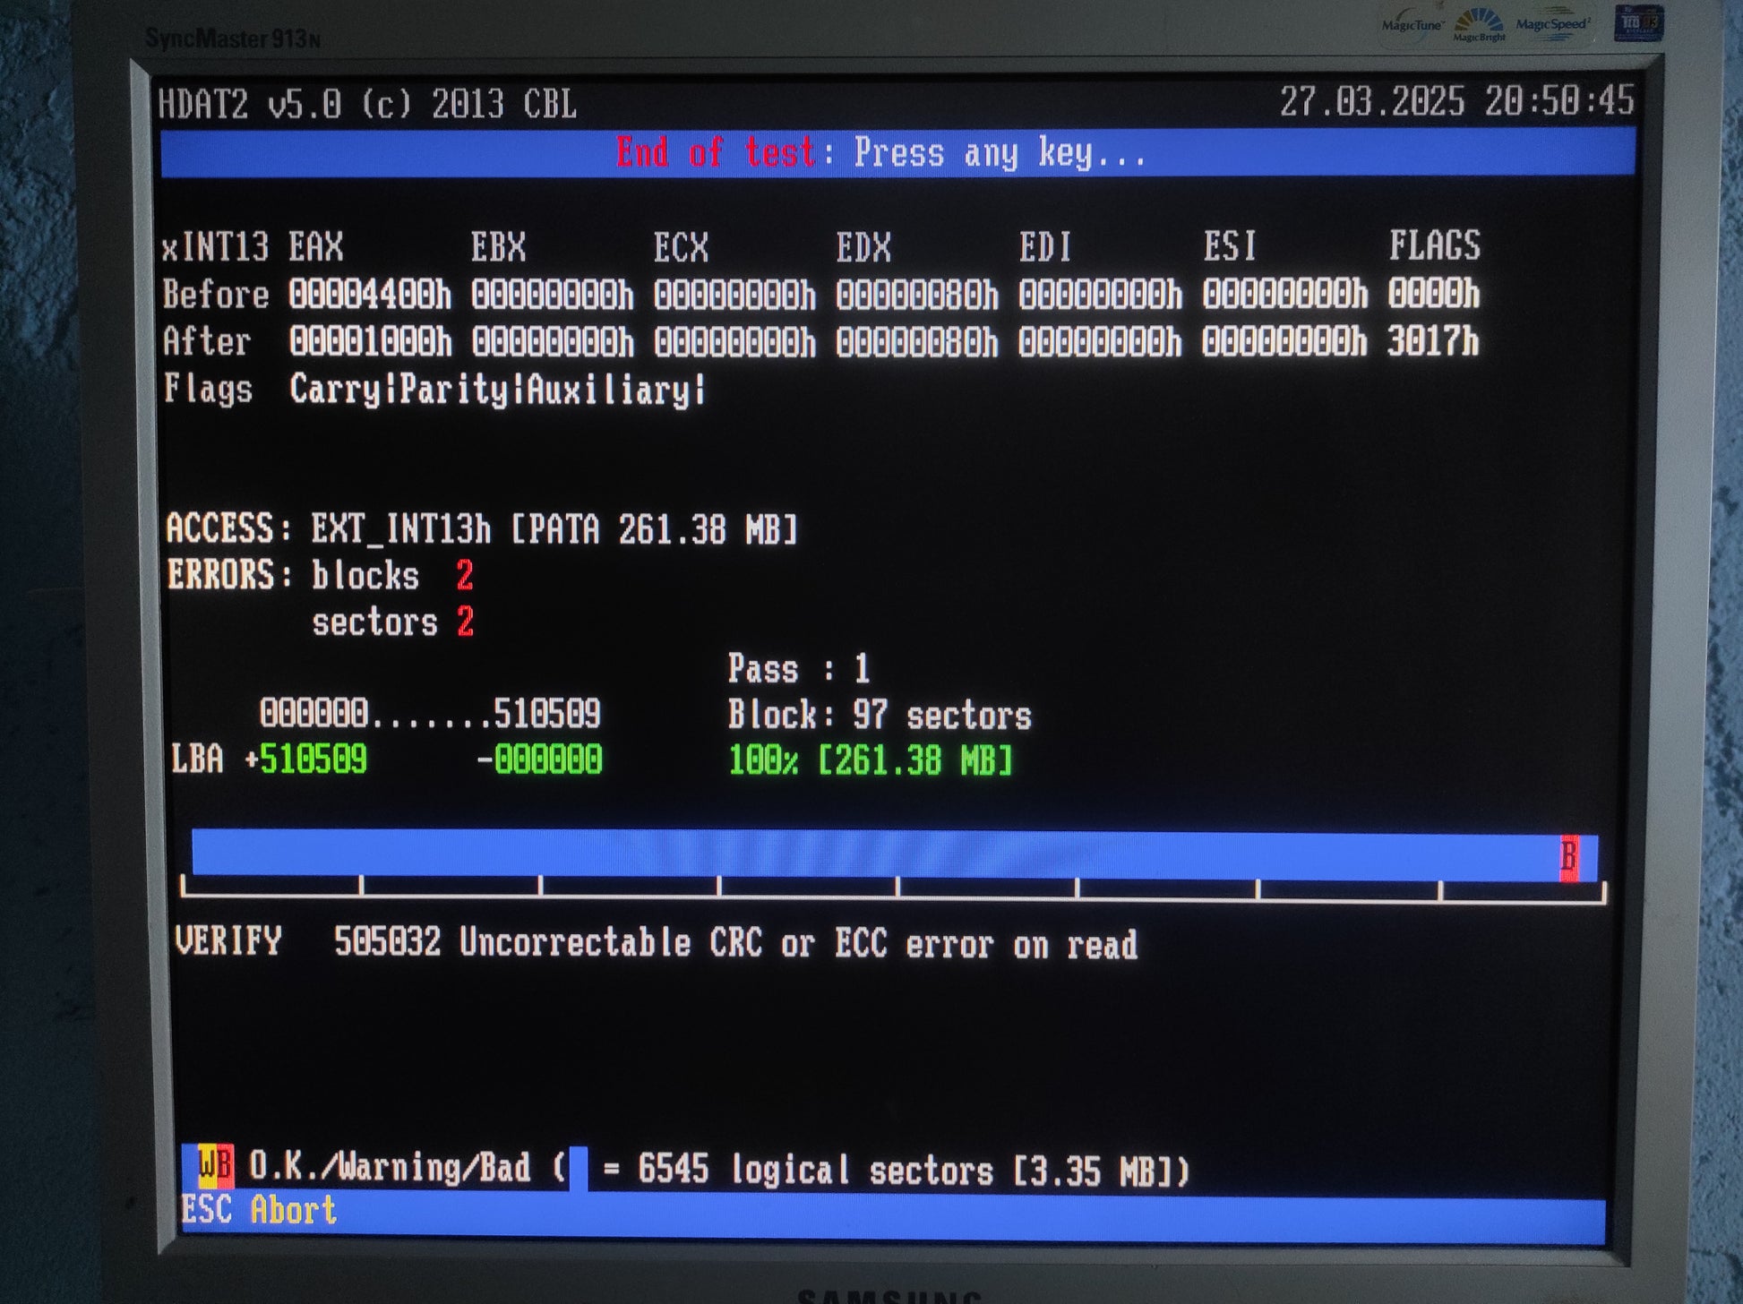Click the yellow W warning legend square
1743x1304 pixels.
click(x=207, y=1165)
